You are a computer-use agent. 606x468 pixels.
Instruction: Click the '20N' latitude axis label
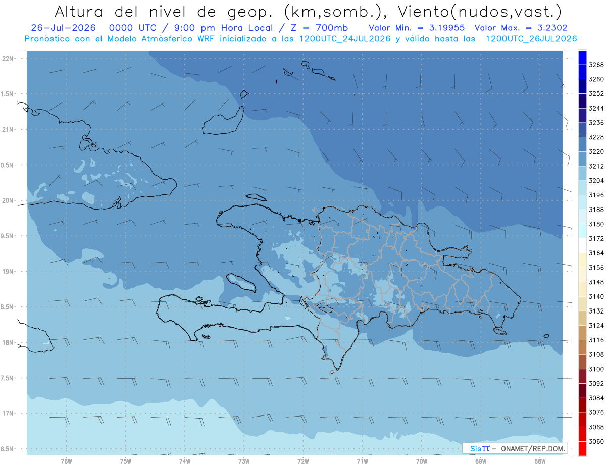coord(8,200)
